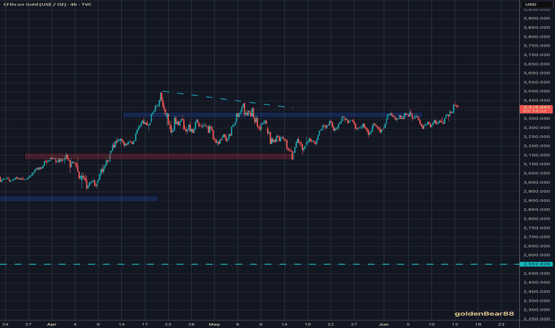Click the 17 date label on time axis
The image size is (555, 328).
(145, 324)
